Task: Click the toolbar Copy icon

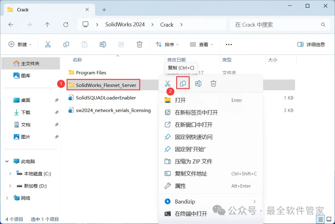Action: [x=66, y=44]
